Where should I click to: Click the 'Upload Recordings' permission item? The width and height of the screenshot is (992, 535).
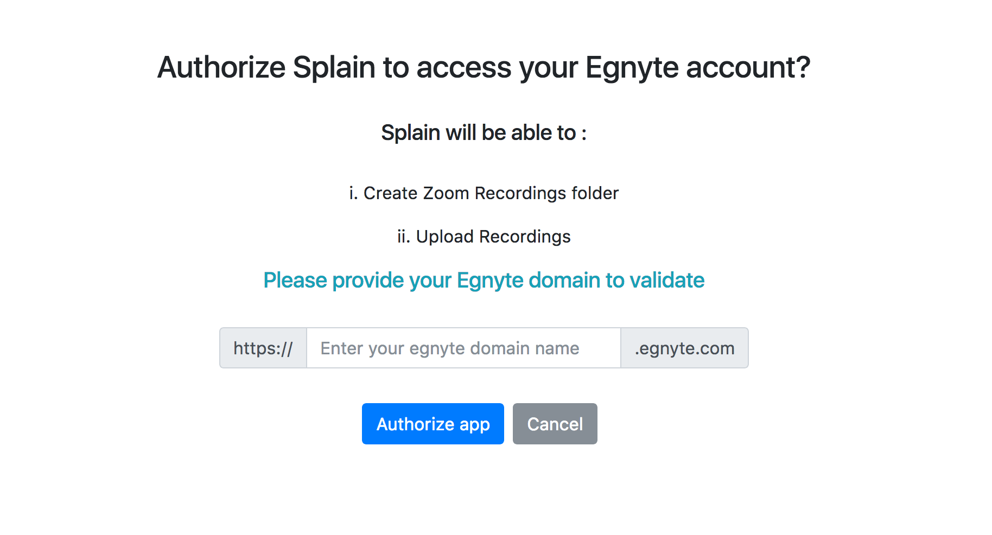(x=493, y=237)
